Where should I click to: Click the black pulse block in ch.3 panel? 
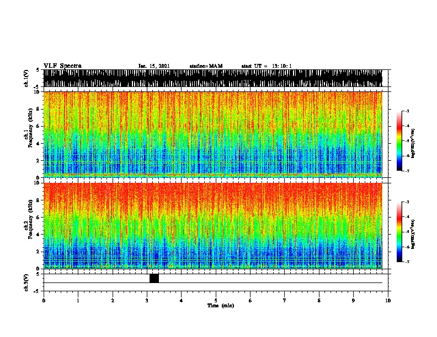(154, 278)
